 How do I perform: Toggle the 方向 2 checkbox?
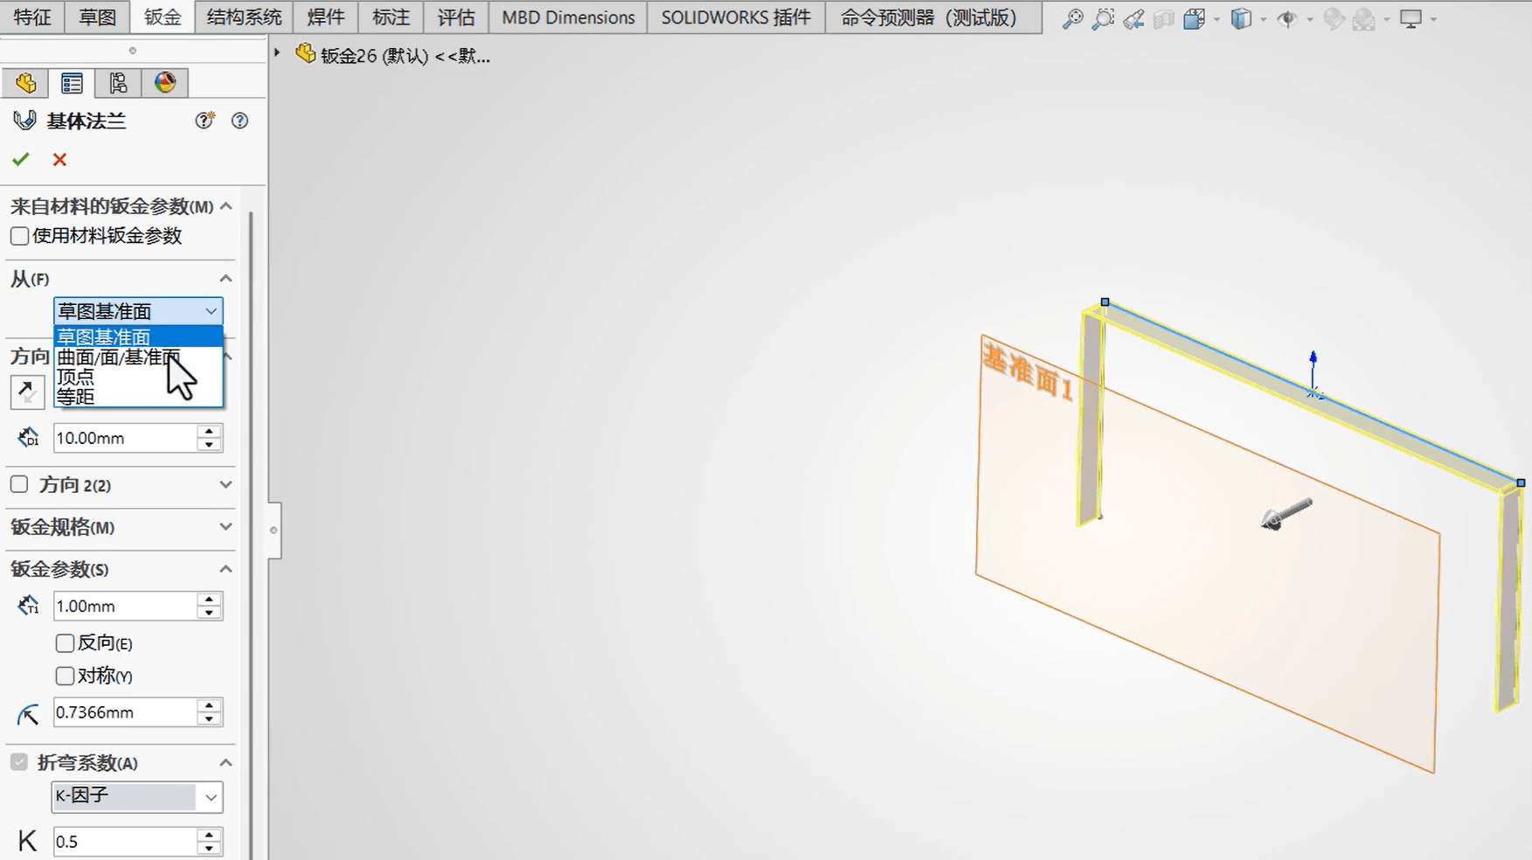[19, 484]
